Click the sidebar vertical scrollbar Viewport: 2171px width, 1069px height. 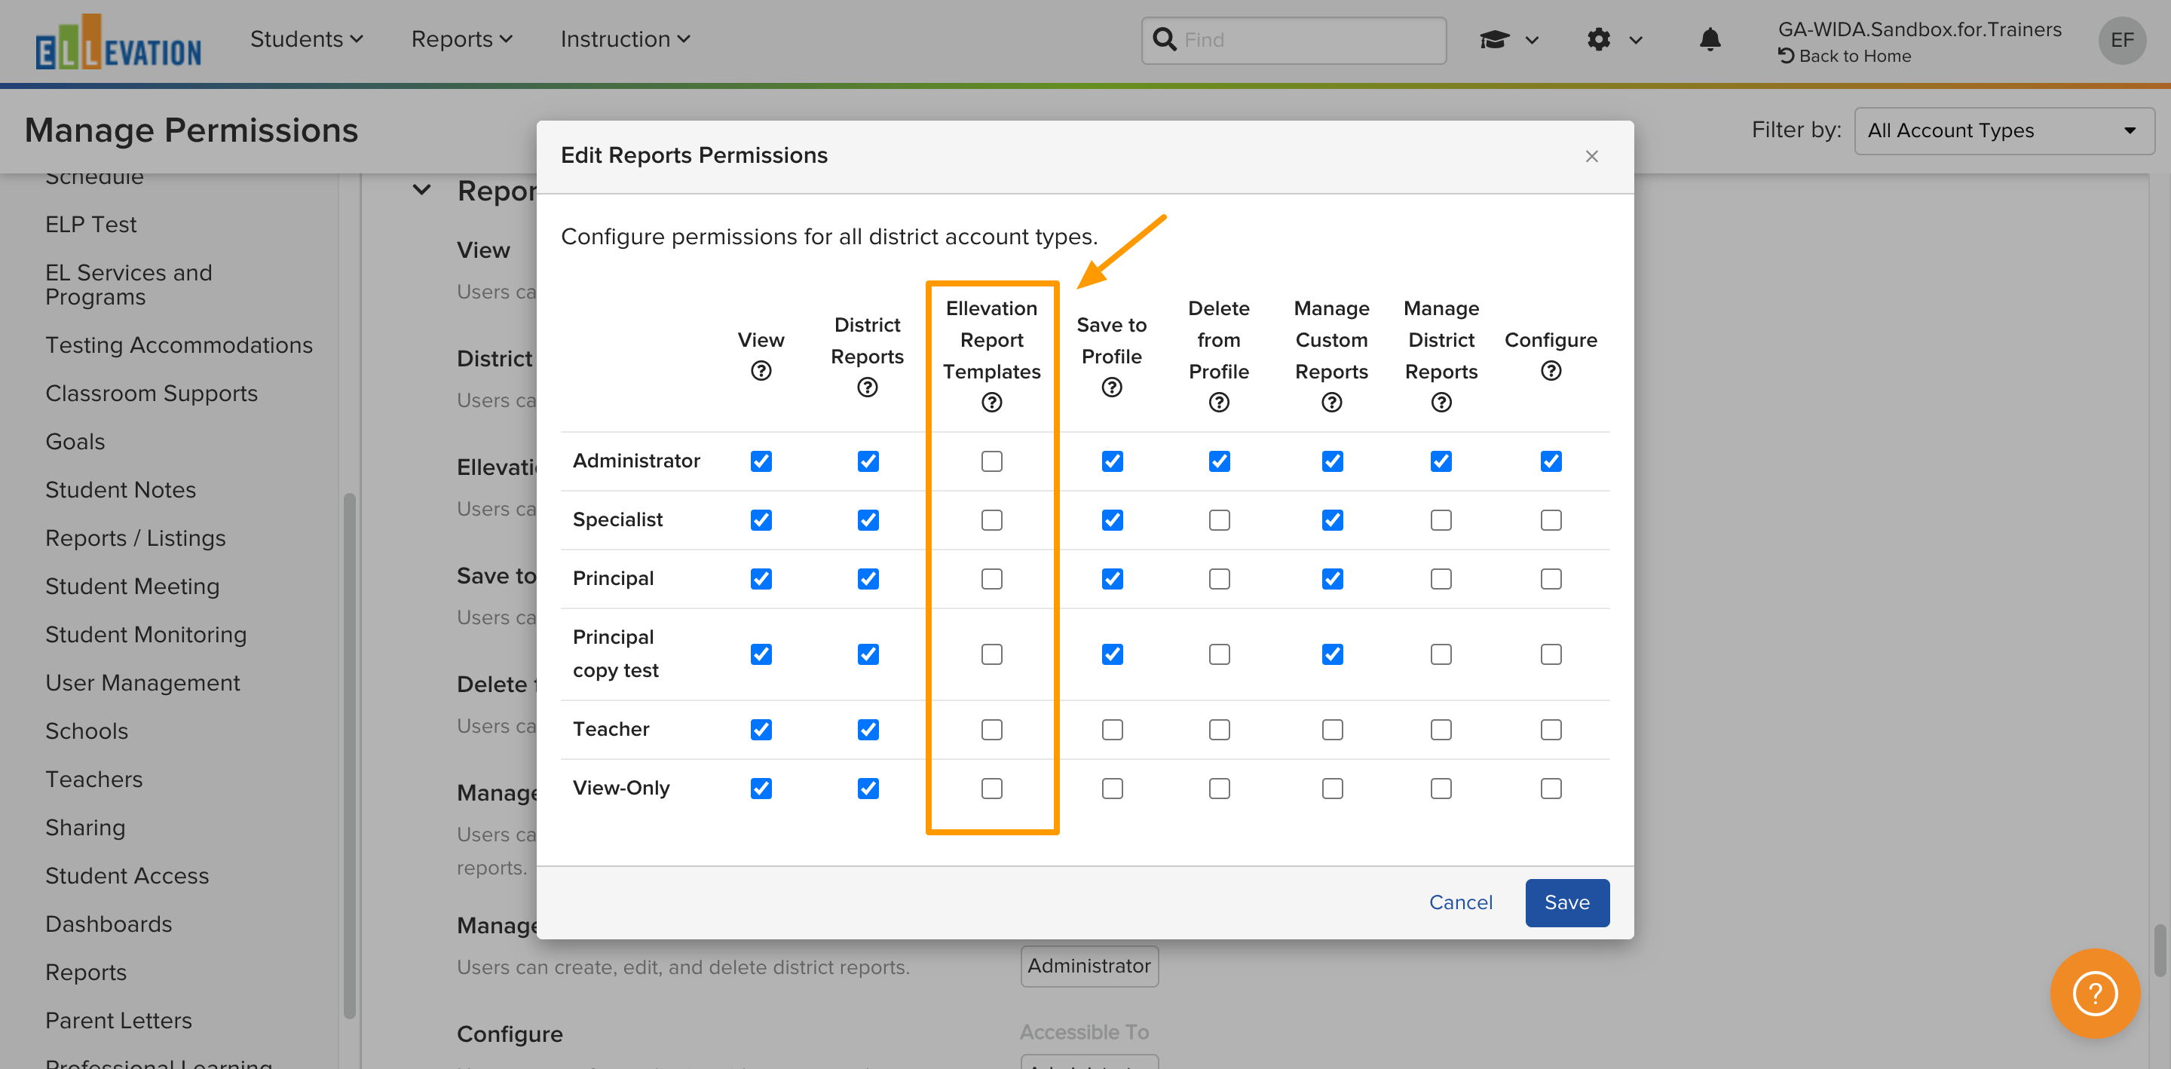(349, 755)
